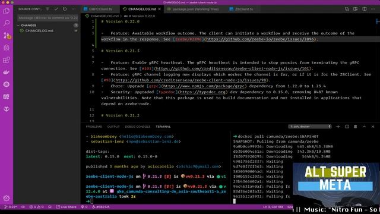Image resolution: width=380 pixels, height=214 pixels.
Task: Open the npmjs.com grpc package link
Action: click(204, 86)
